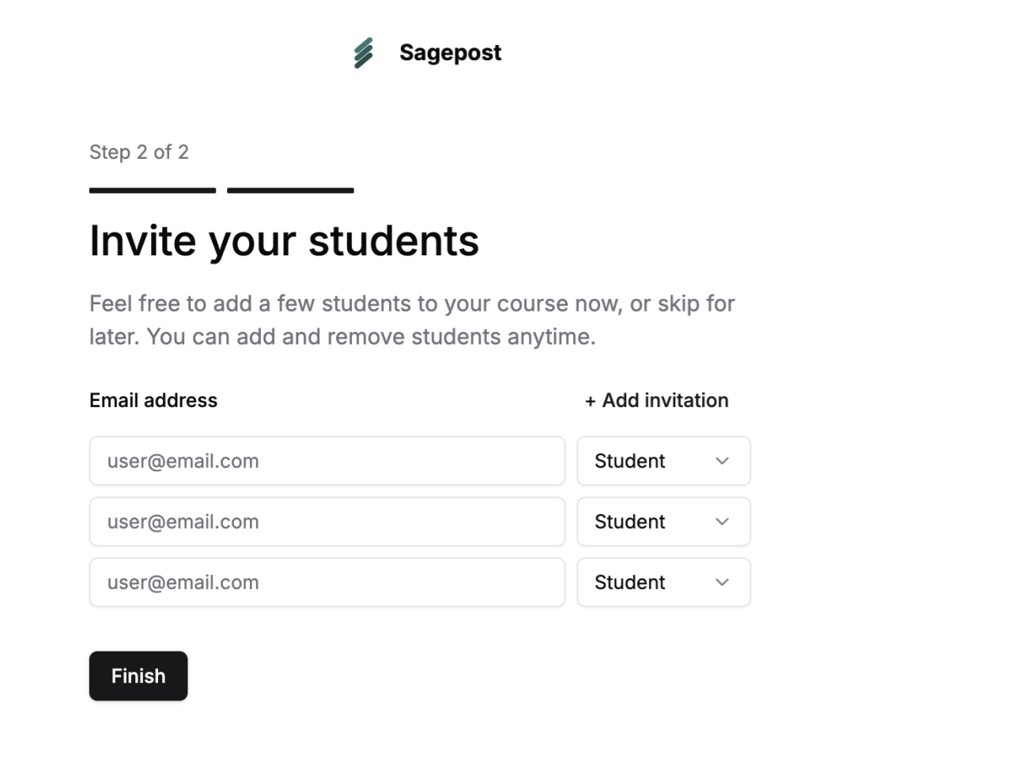1012x759 pixels.
Task: Click the description paragraph about adding students
Action: 412,320
